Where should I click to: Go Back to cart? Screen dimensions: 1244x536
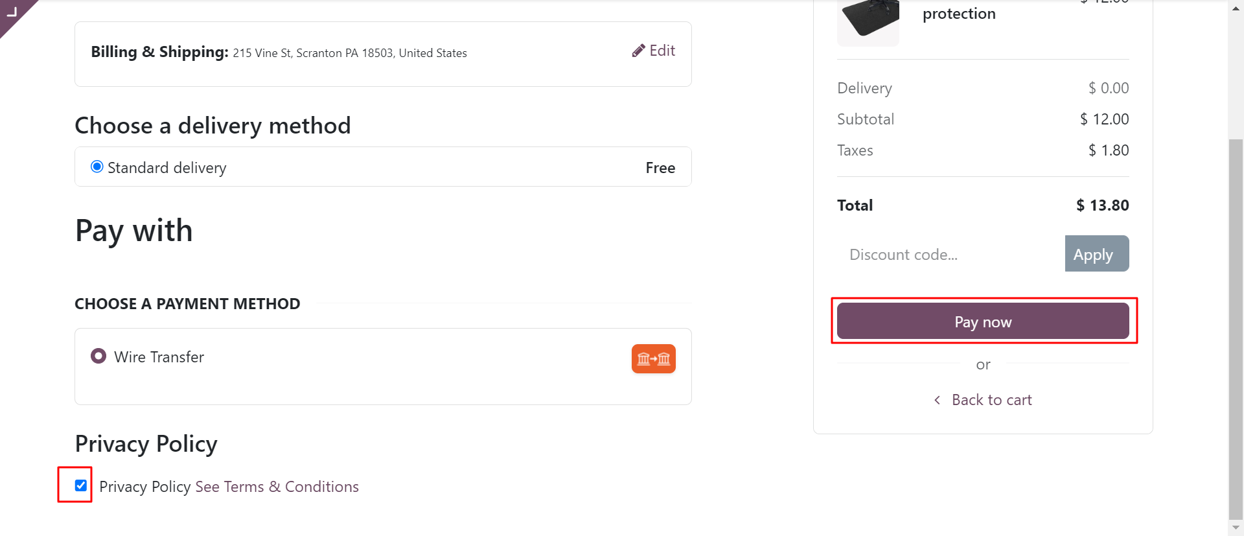point(991,400)
